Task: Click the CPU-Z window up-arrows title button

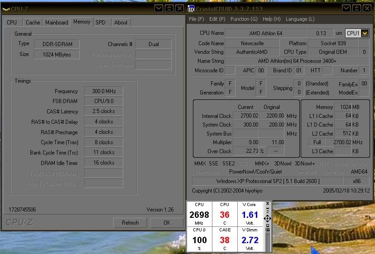Action: click(x=169, y=9)
